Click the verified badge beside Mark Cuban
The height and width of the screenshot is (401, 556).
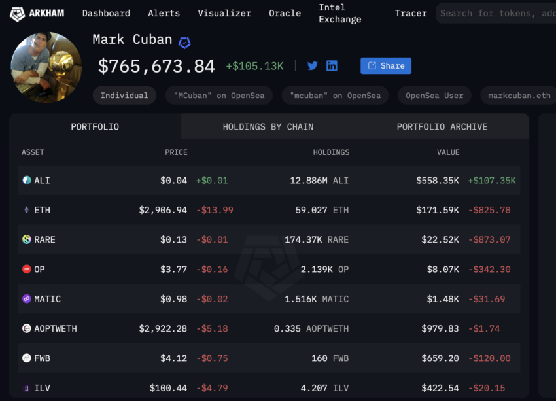(184, 43)
